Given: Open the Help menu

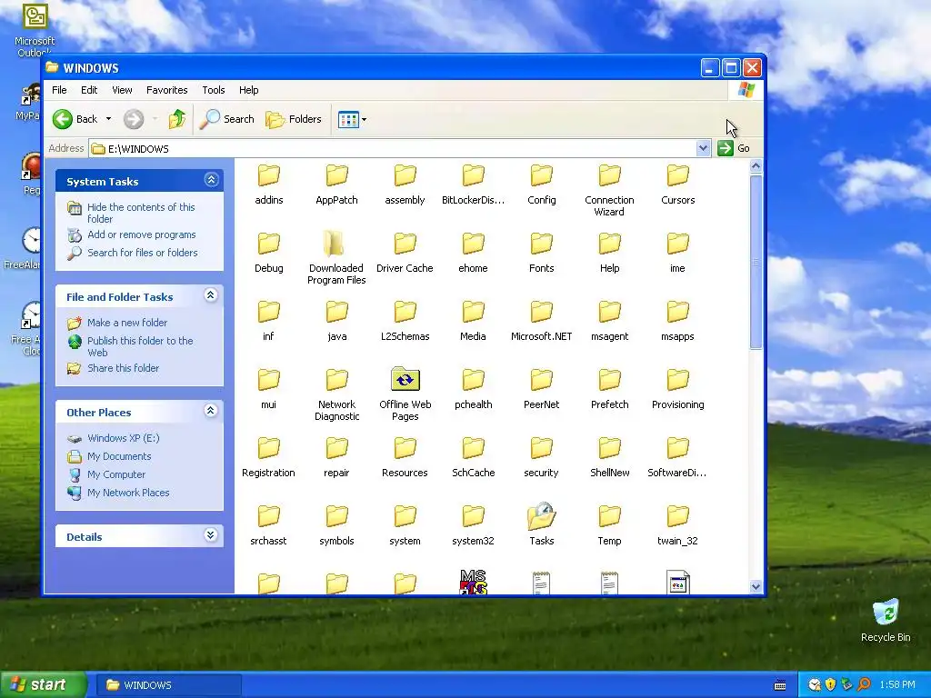Looking at the screenshot, I should pyautogui.click(x=249, y=90).
